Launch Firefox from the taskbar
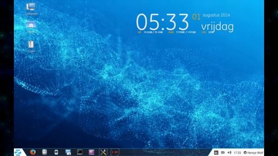Viewport: 278px width, 156px height. pyautogui.click(x=33, y=152)
